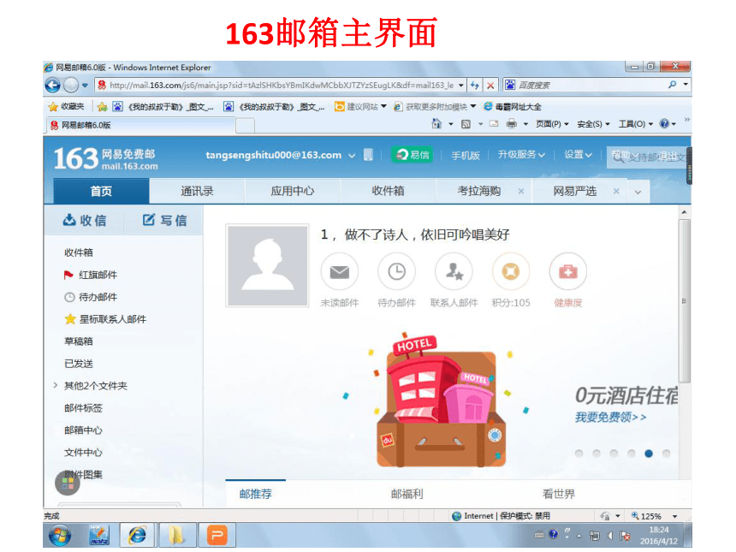Switch to the 应用中心 tab
The image size is (736, 552).
(293, 191)
